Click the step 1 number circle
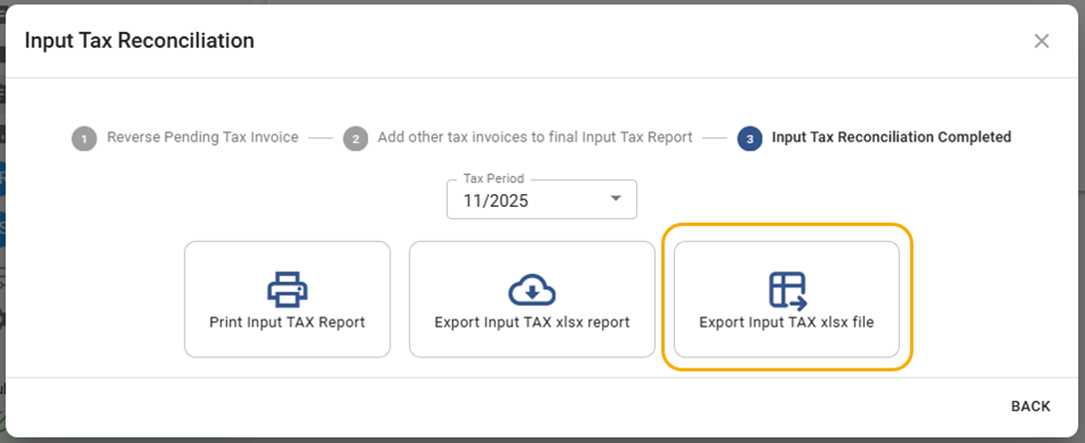Viewport: 1085px width, 443px height. point(84,138)
